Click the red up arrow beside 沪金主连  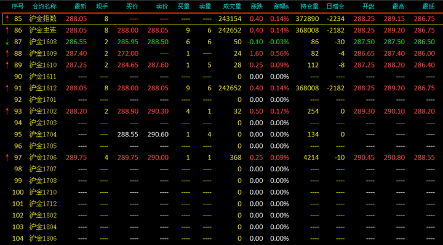point(7,30)
